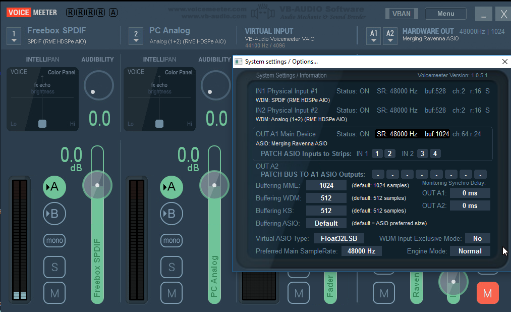This screenshot has width=511, height=312.
Task: Change Preferred Main SampleRate 48000 Hz
Action: (x=361, y=251)
